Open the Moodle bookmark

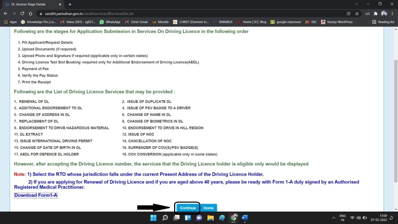coord(160,22)
